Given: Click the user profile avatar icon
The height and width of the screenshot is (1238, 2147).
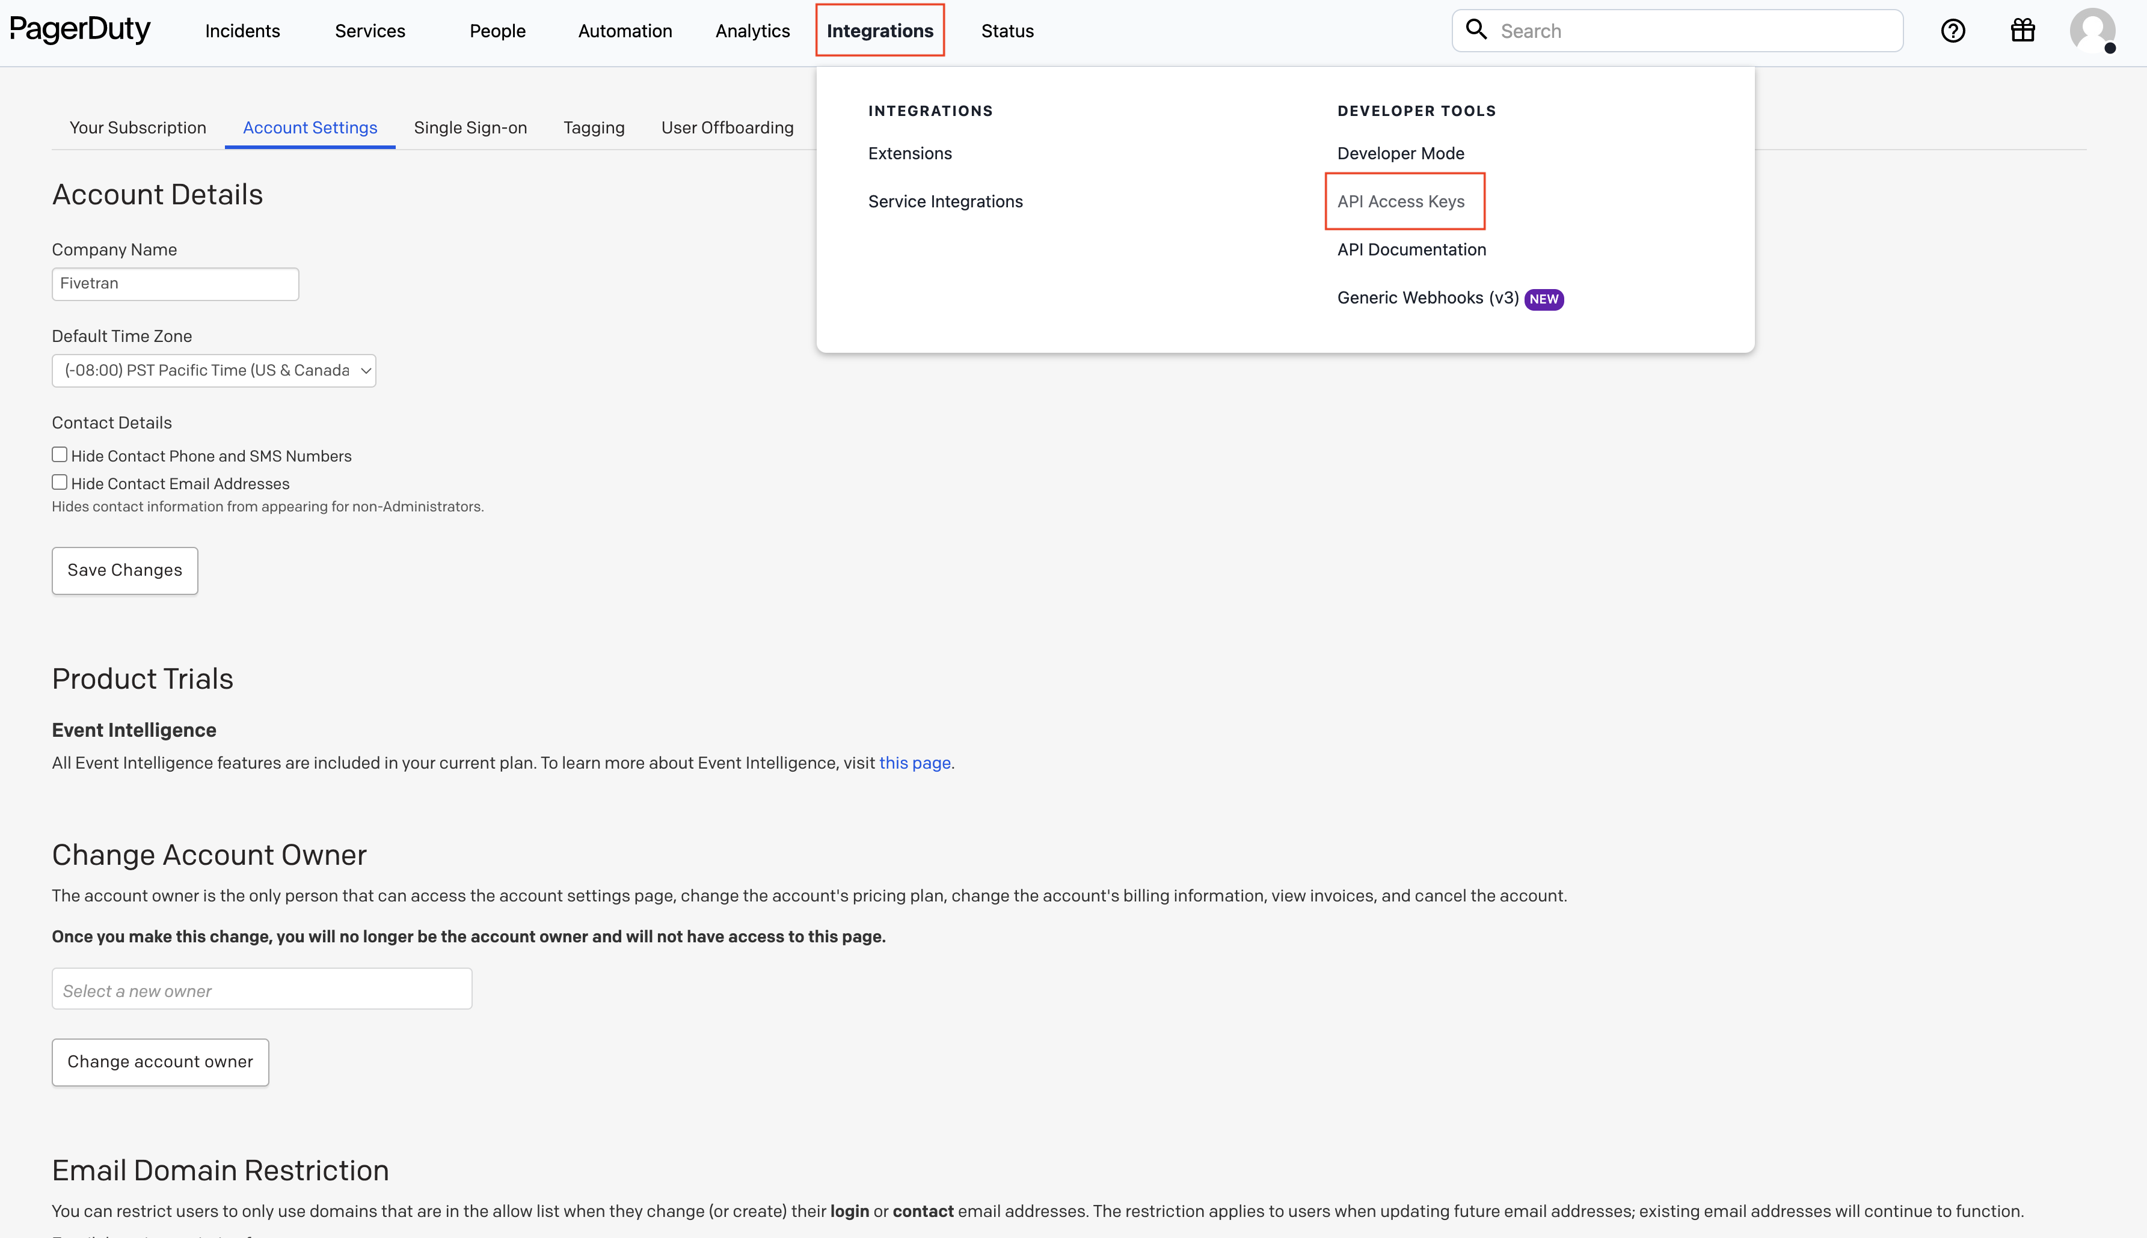Looking at the screenshot, I should point(2091,29).
